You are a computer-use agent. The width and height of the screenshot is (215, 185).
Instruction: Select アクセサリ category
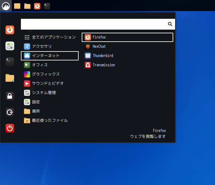point(50,46)
